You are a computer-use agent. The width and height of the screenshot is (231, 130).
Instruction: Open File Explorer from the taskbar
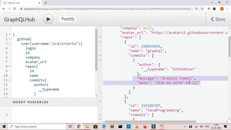[x=87, y=126]
